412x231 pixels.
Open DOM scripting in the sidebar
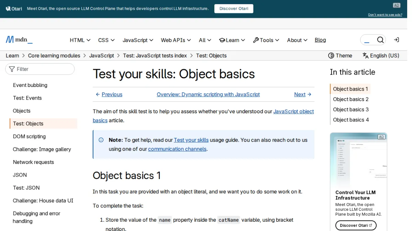pos(29,136)
